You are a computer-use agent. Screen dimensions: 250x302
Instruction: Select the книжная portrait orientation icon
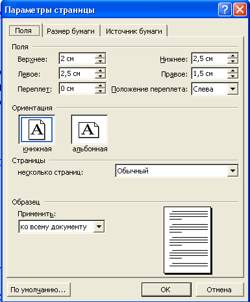coord(36,130)
